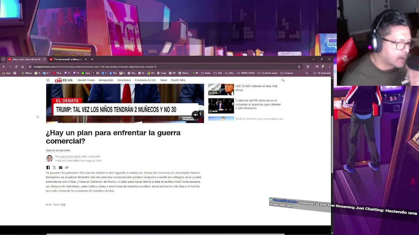Copy article link icon
The image size is (419, 235).
(67, 167)
